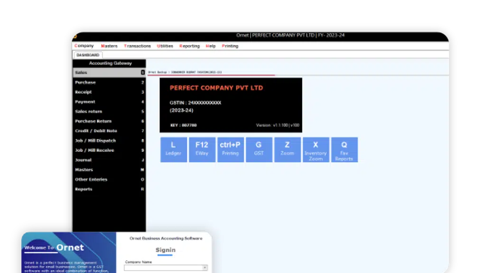Open the Company menu
The height and width of the screenshot is (273, 486).
84,46
